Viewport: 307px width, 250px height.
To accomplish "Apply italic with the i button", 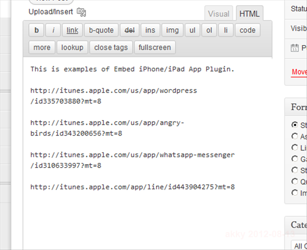I will (x=53, y=30).
